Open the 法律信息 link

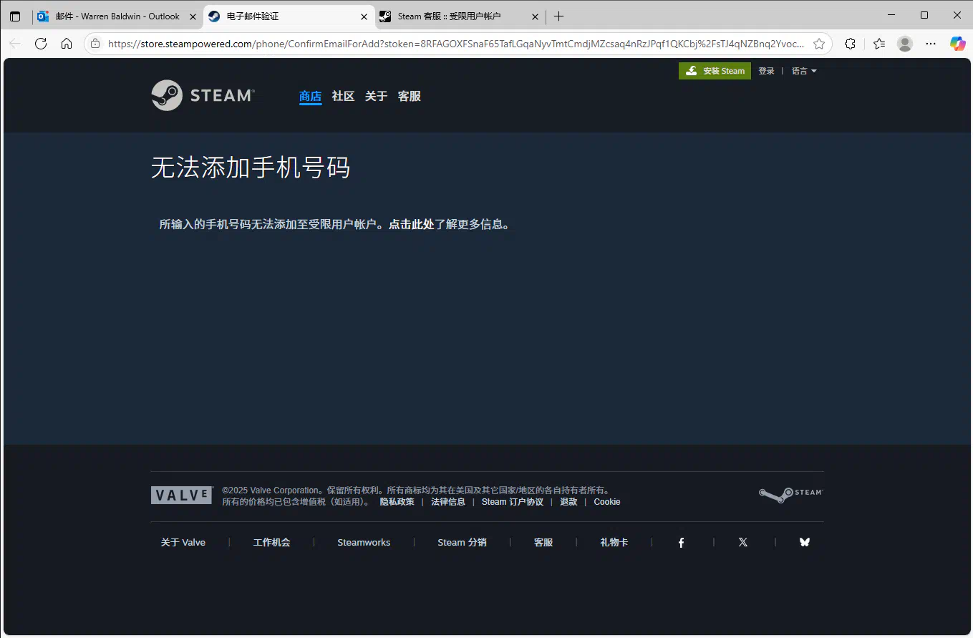(x=448, y=502)
